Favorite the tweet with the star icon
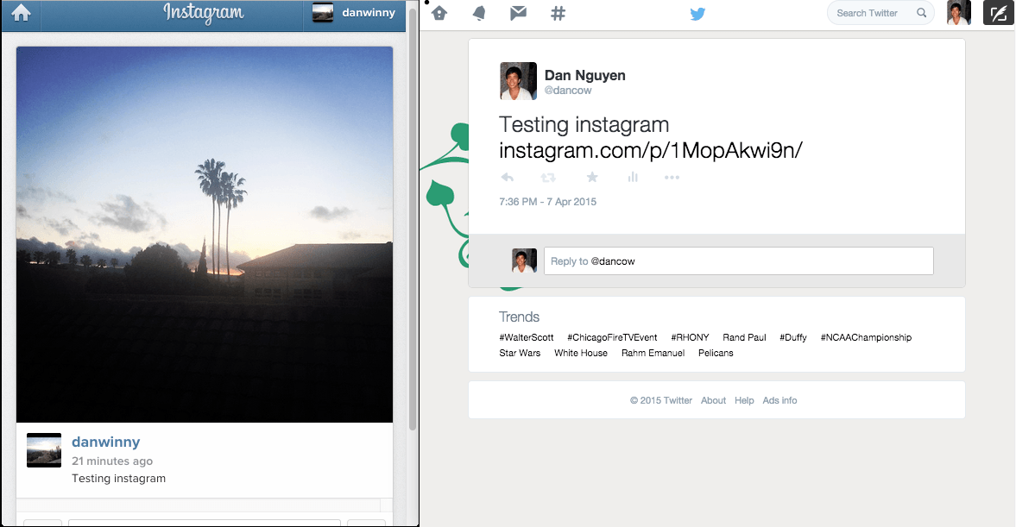 click(x=592, y=178)
